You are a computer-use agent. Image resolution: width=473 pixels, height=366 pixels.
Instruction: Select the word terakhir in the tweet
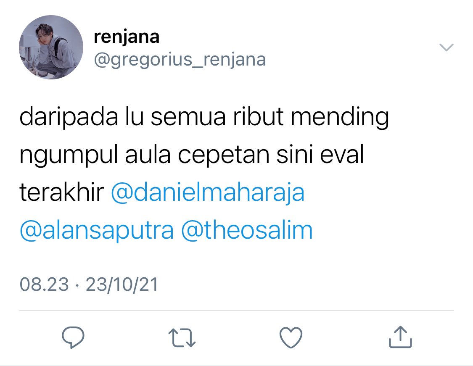point(62,192)
